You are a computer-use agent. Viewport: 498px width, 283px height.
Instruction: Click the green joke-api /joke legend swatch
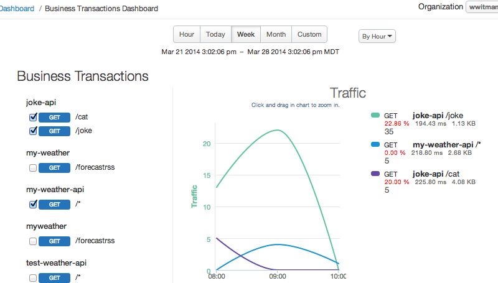375,116
